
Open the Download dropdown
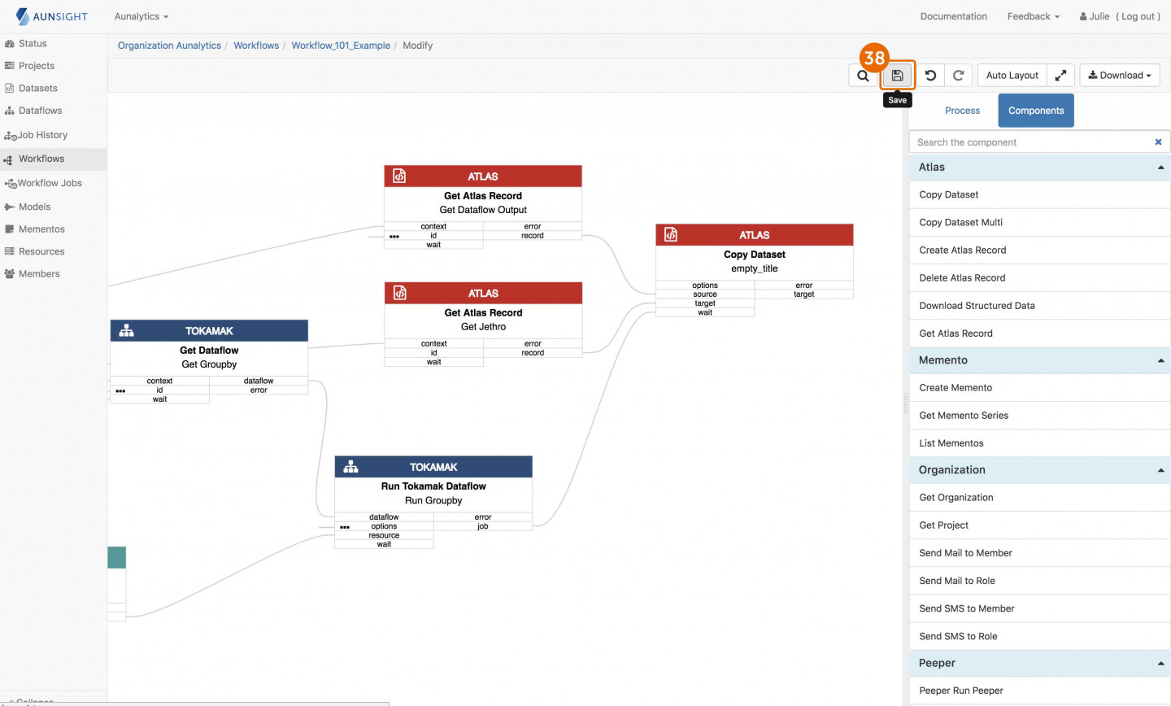[1120, 76]
